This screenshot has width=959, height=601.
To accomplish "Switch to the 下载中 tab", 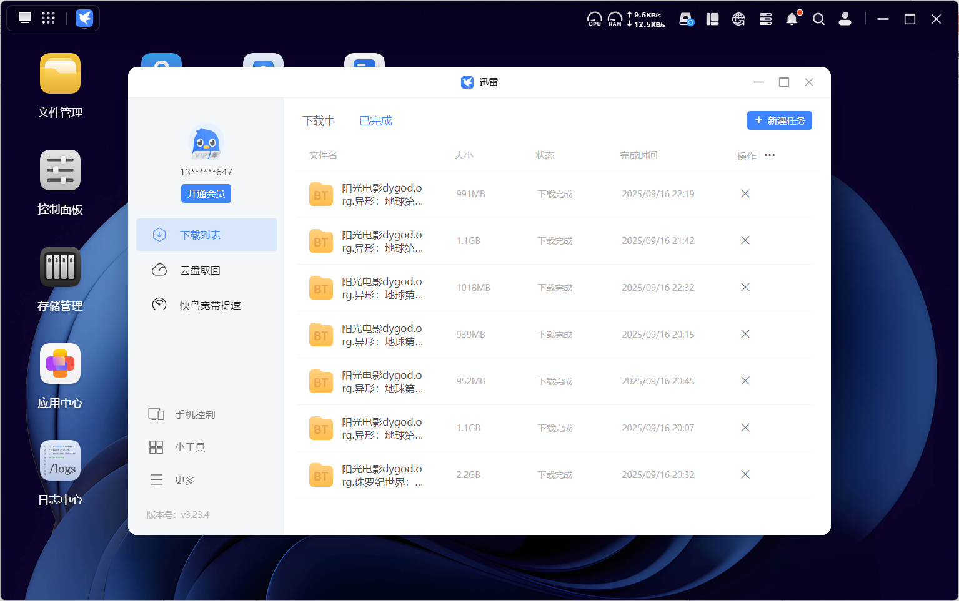I will (x=319, y=120).
